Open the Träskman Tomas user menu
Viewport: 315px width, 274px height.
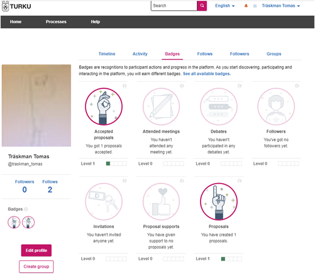[x=280, y=5]
